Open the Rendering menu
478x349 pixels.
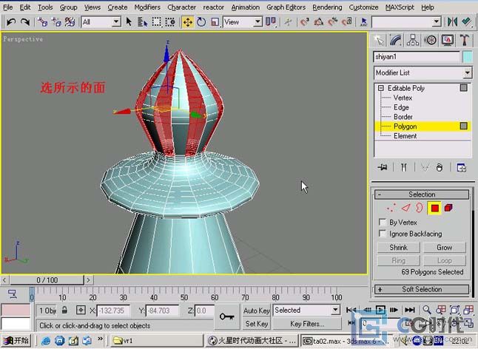coord(327,7)
